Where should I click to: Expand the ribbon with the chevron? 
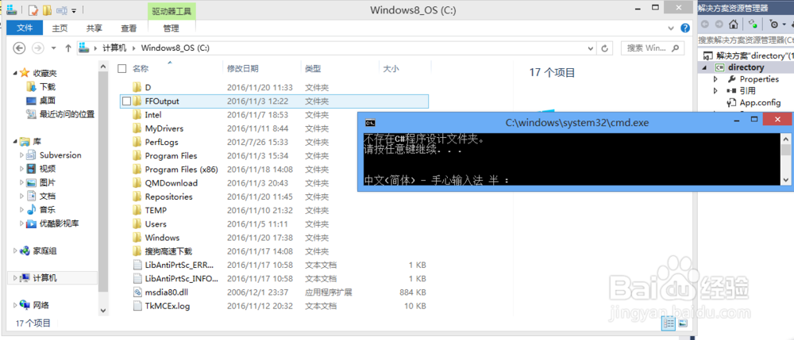671,29
